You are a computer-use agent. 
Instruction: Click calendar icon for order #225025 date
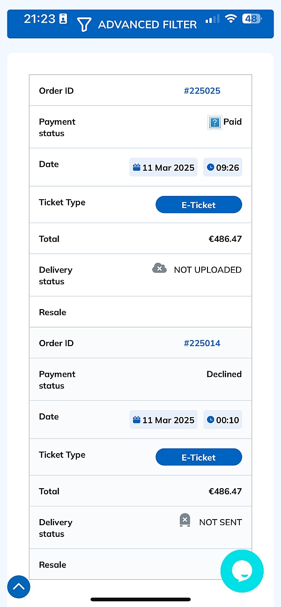137,167
